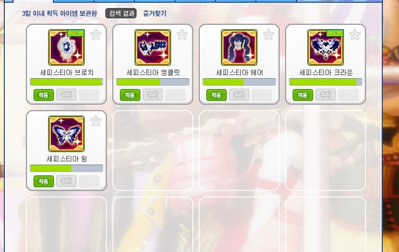399x252 pixels.
Task: Select the 세피스티아 브로치 item icon
Action: point(66,47)
